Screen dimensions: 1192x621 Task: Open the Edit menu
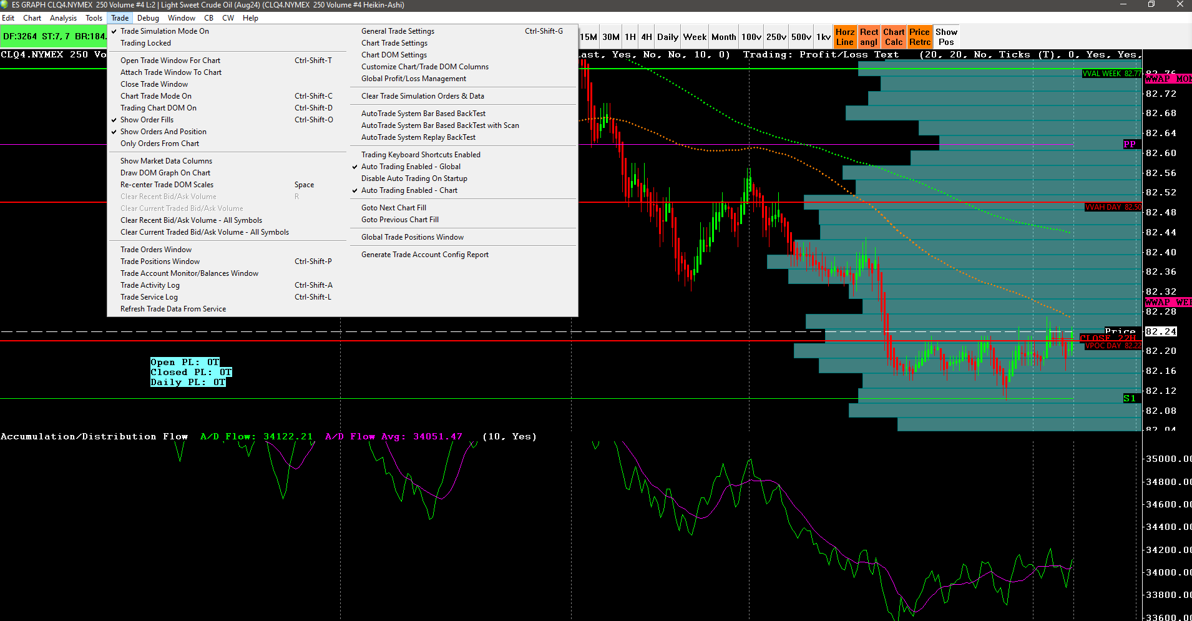coord(8,18)
